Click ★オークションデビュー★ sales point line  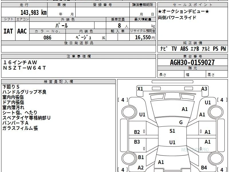point(183,11)
